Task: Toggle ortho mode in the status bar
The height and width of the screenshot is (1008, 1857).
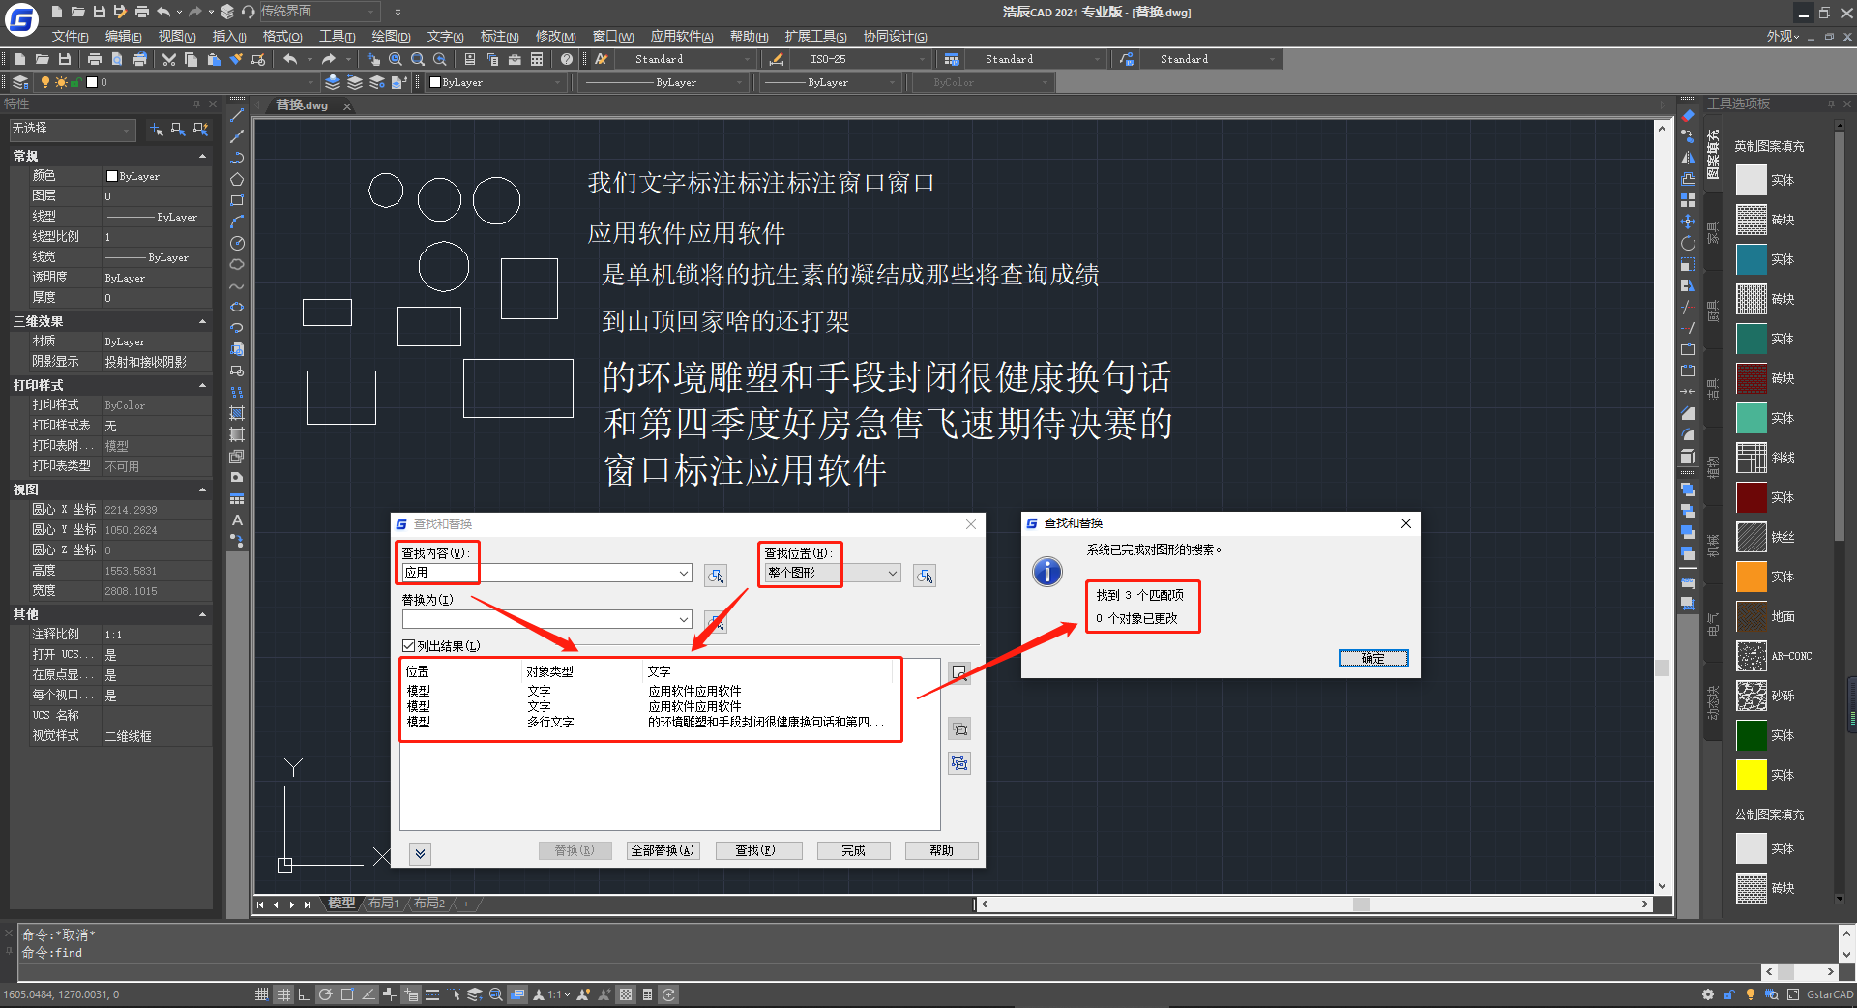Action: (x=304, y=994)
